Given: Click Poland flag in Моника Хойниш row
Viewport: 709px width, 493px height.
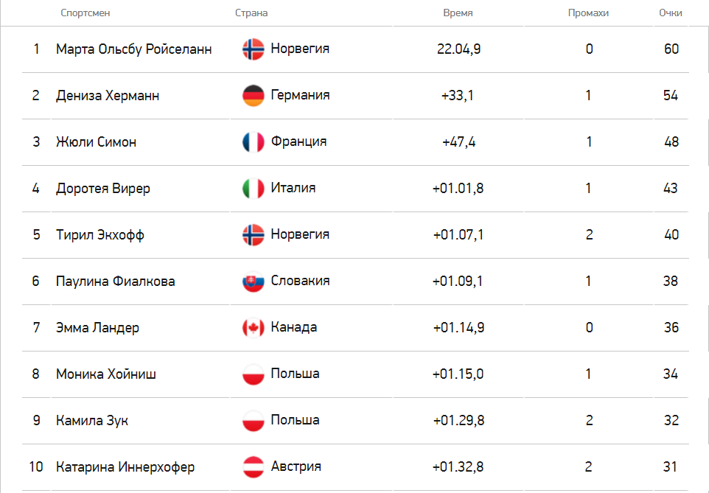Looking at the screenshot, I should (254, 374).
